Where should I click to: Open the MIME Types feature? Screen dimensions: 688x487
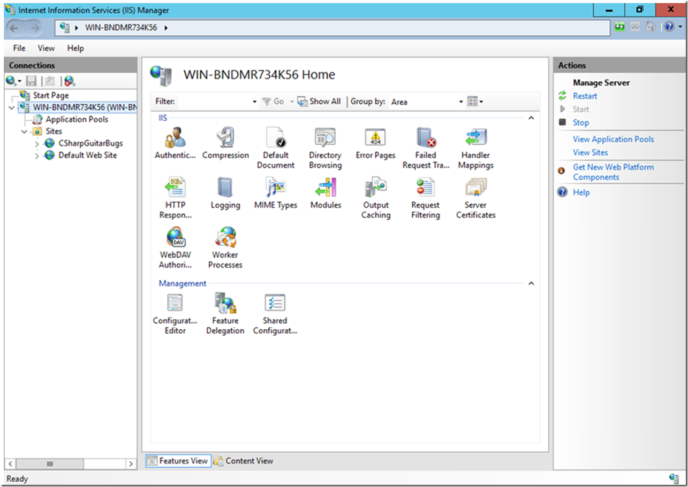tap(275, 194)
